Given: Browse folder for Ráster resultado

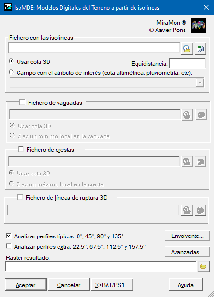Looking at the screenshot, I should [x=204, y=266].
